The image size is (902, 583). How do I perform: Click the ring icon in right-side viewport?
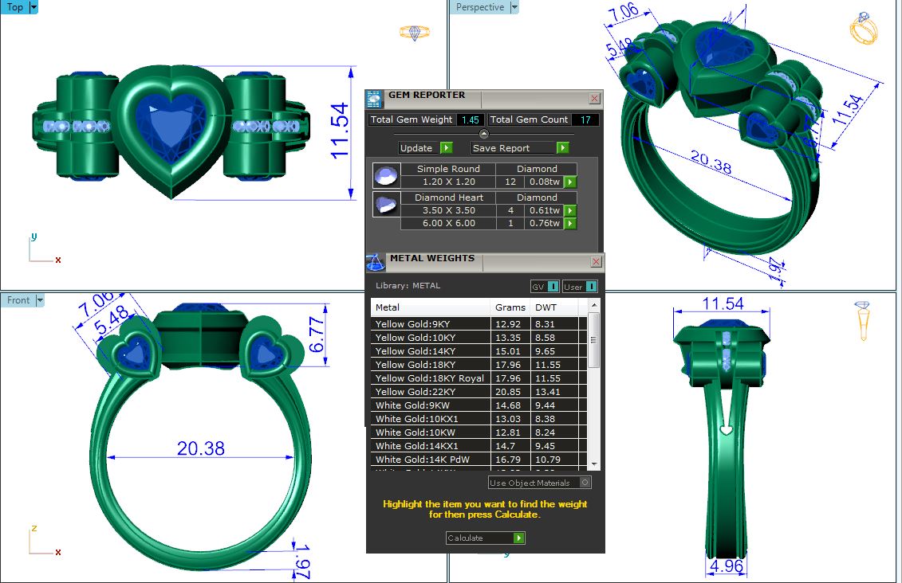(x=862, y=320)
